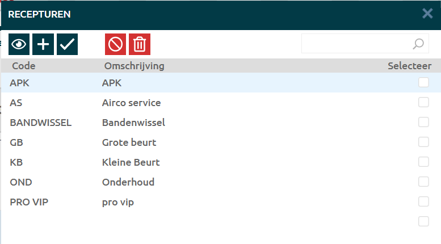Add a new recept with plus icon

[43, 44]
